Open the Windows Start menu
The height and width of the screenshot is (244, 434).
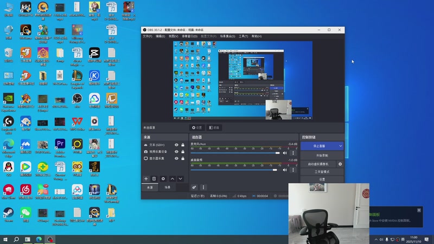5,239
